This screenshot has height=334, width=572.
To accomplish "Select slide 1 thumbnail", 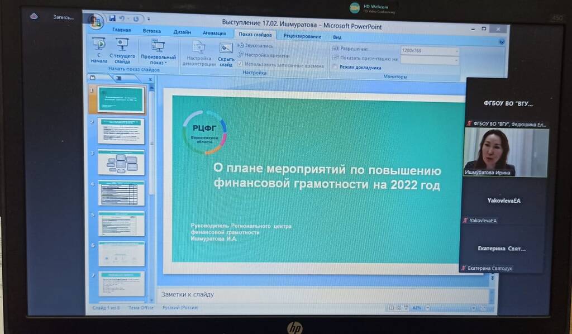I will [121, 99].
